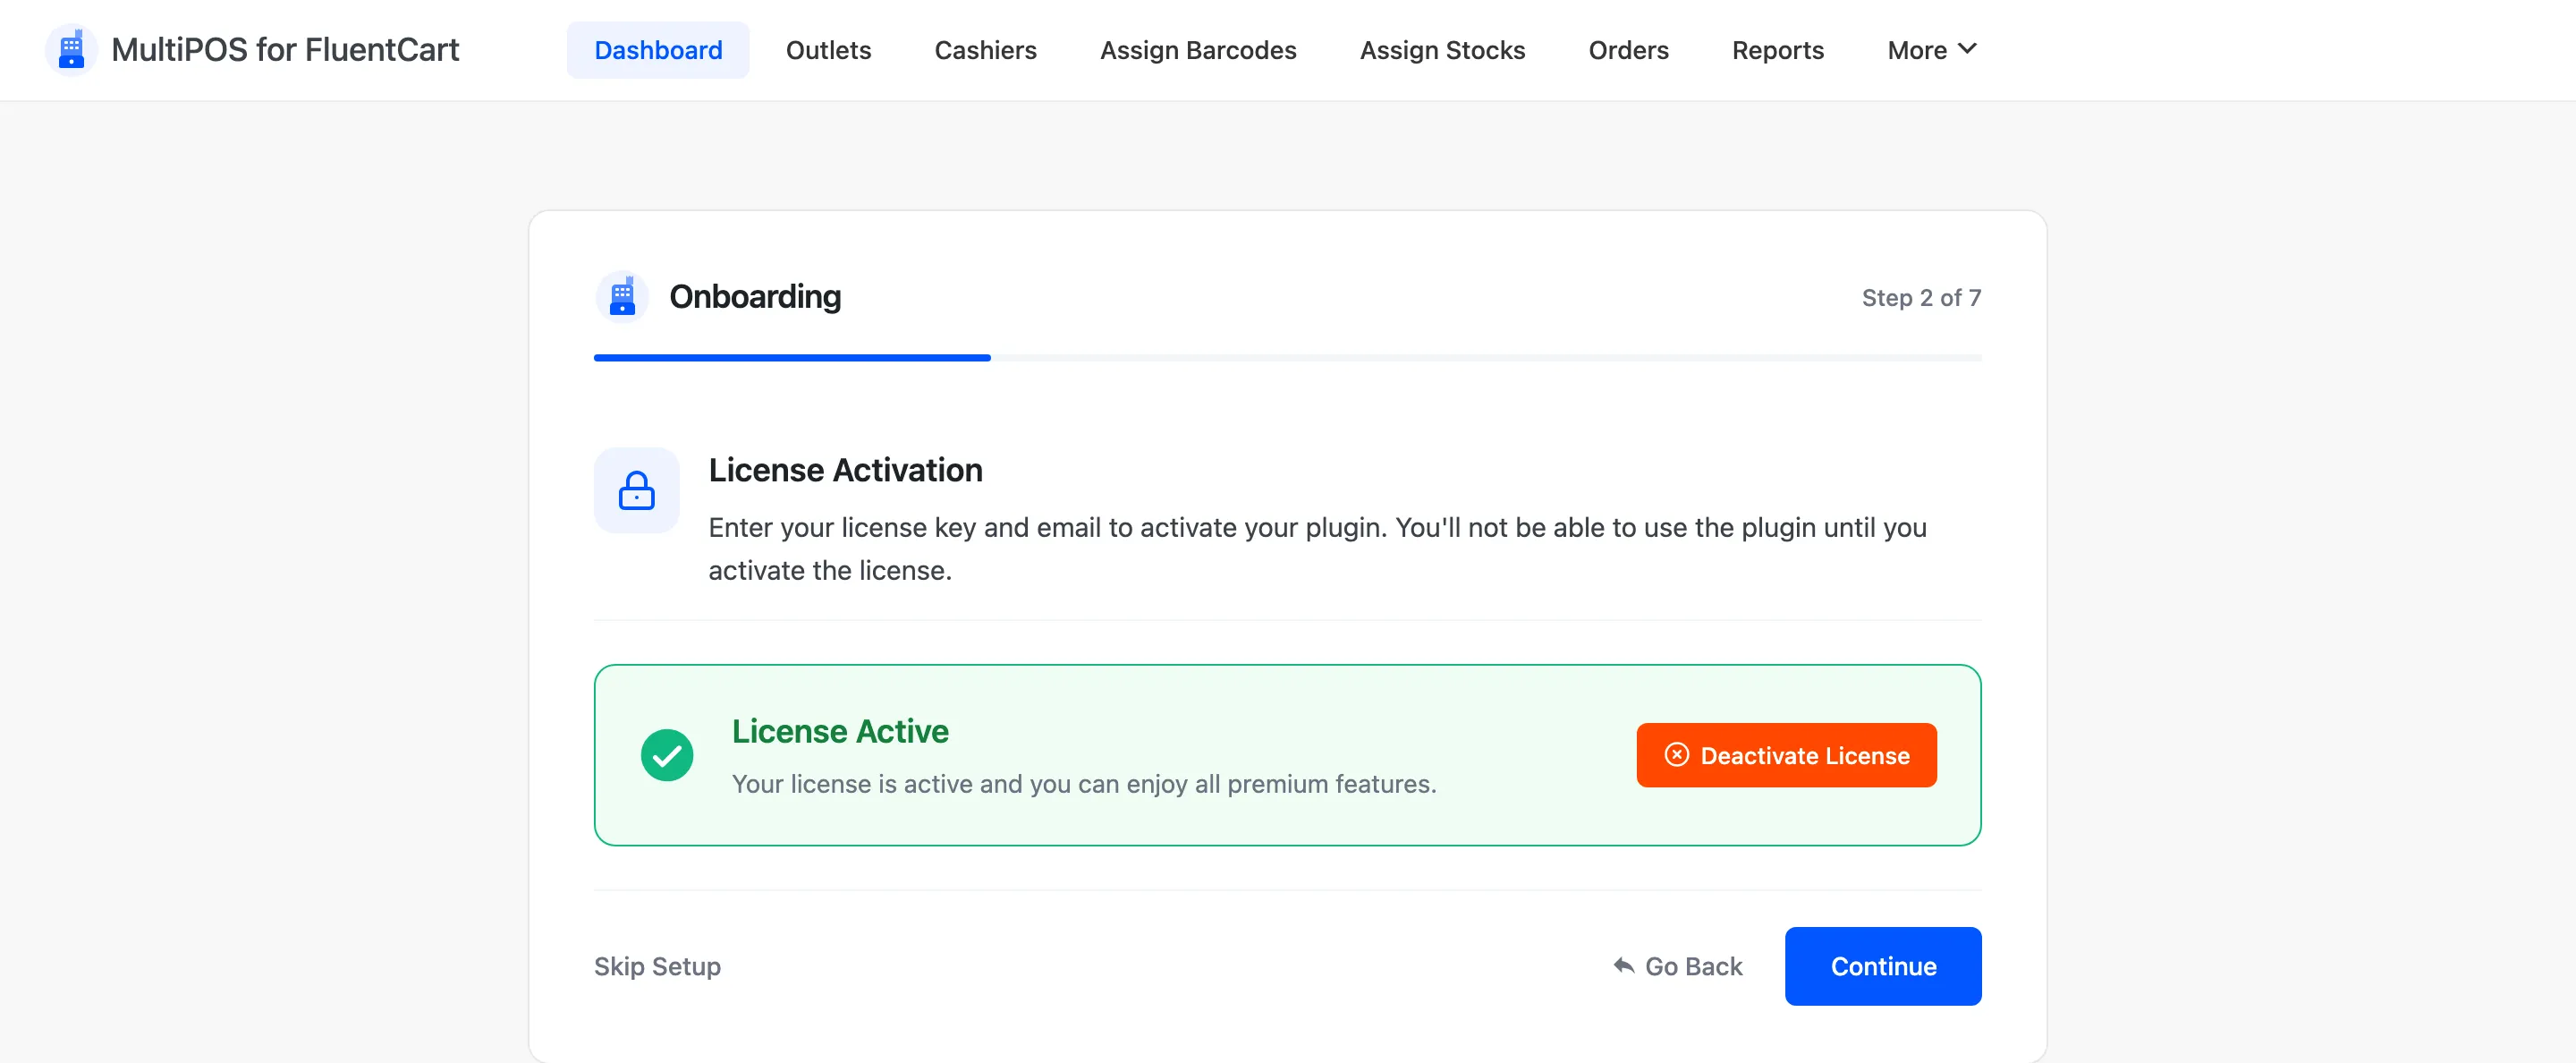Click the 'Enter your license key' description
Image resolution: width=2576 pixels, height=1063 pixels.
pyautogui.click(x=1317, y=549)
